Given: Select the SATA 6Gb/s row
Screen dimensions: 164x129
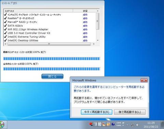Looking at the screenshot, I should pos(50,26).
